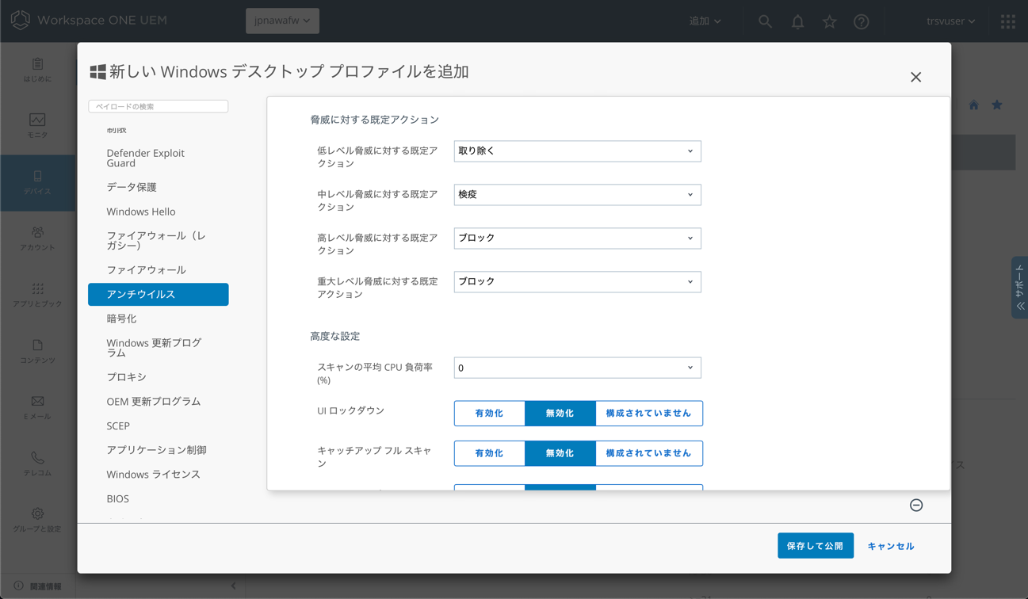Open the global search magnifier icon
Screen dimensions: 1028x599
[765, 21]
